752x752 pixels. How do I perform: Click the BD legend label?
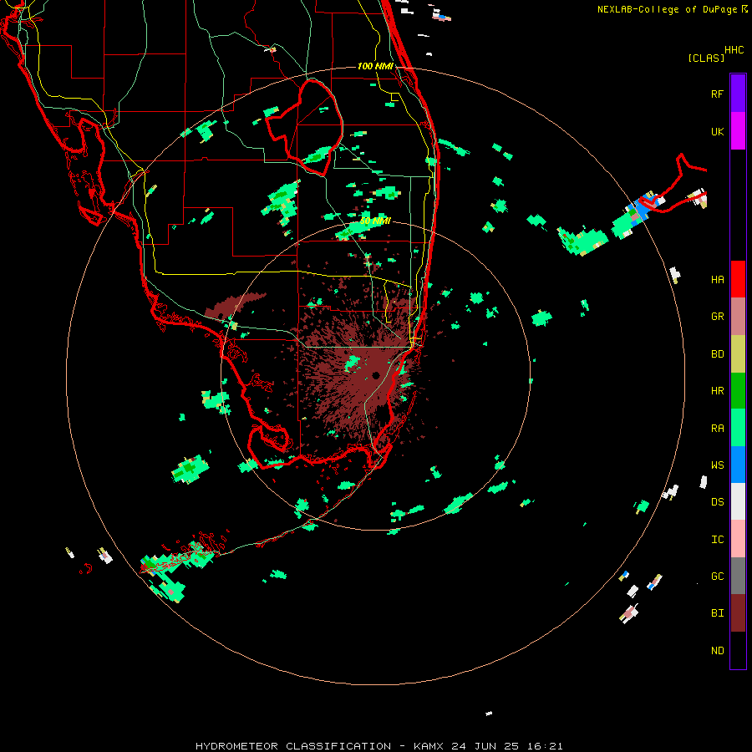pyautogui.click(x=717, y=354)
